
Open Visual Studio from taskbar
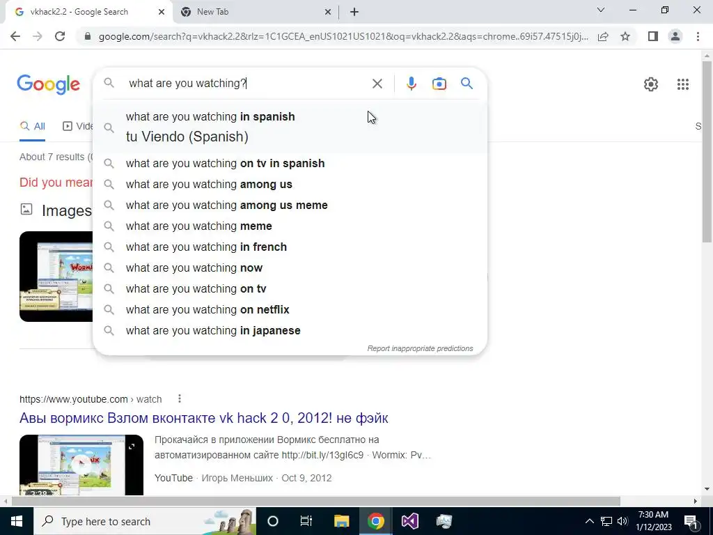(409, 521)
